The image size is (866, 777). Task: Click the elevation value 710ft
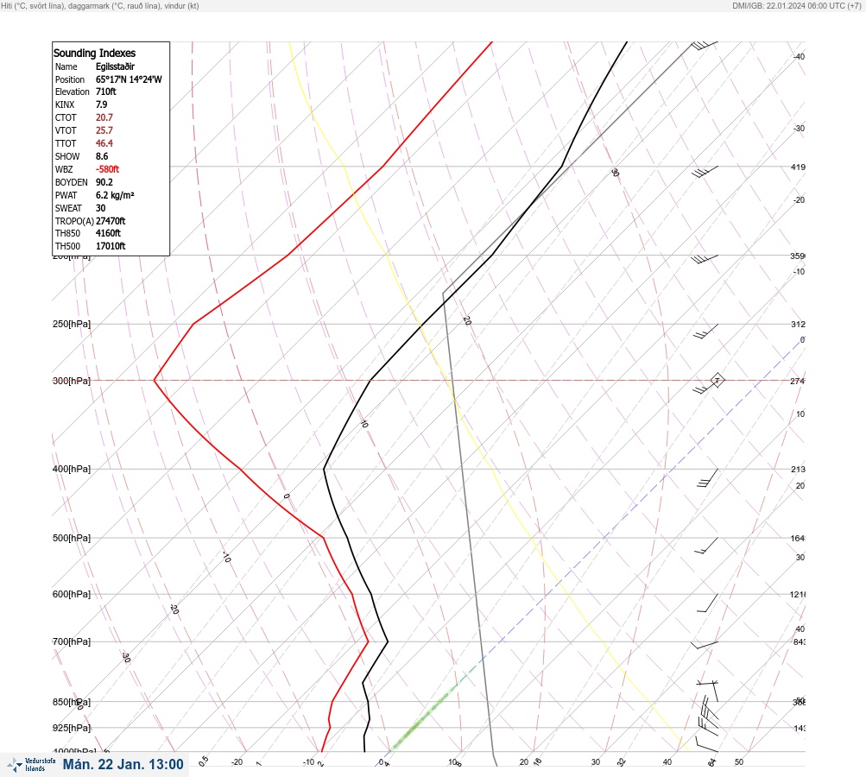coord(105,92)
